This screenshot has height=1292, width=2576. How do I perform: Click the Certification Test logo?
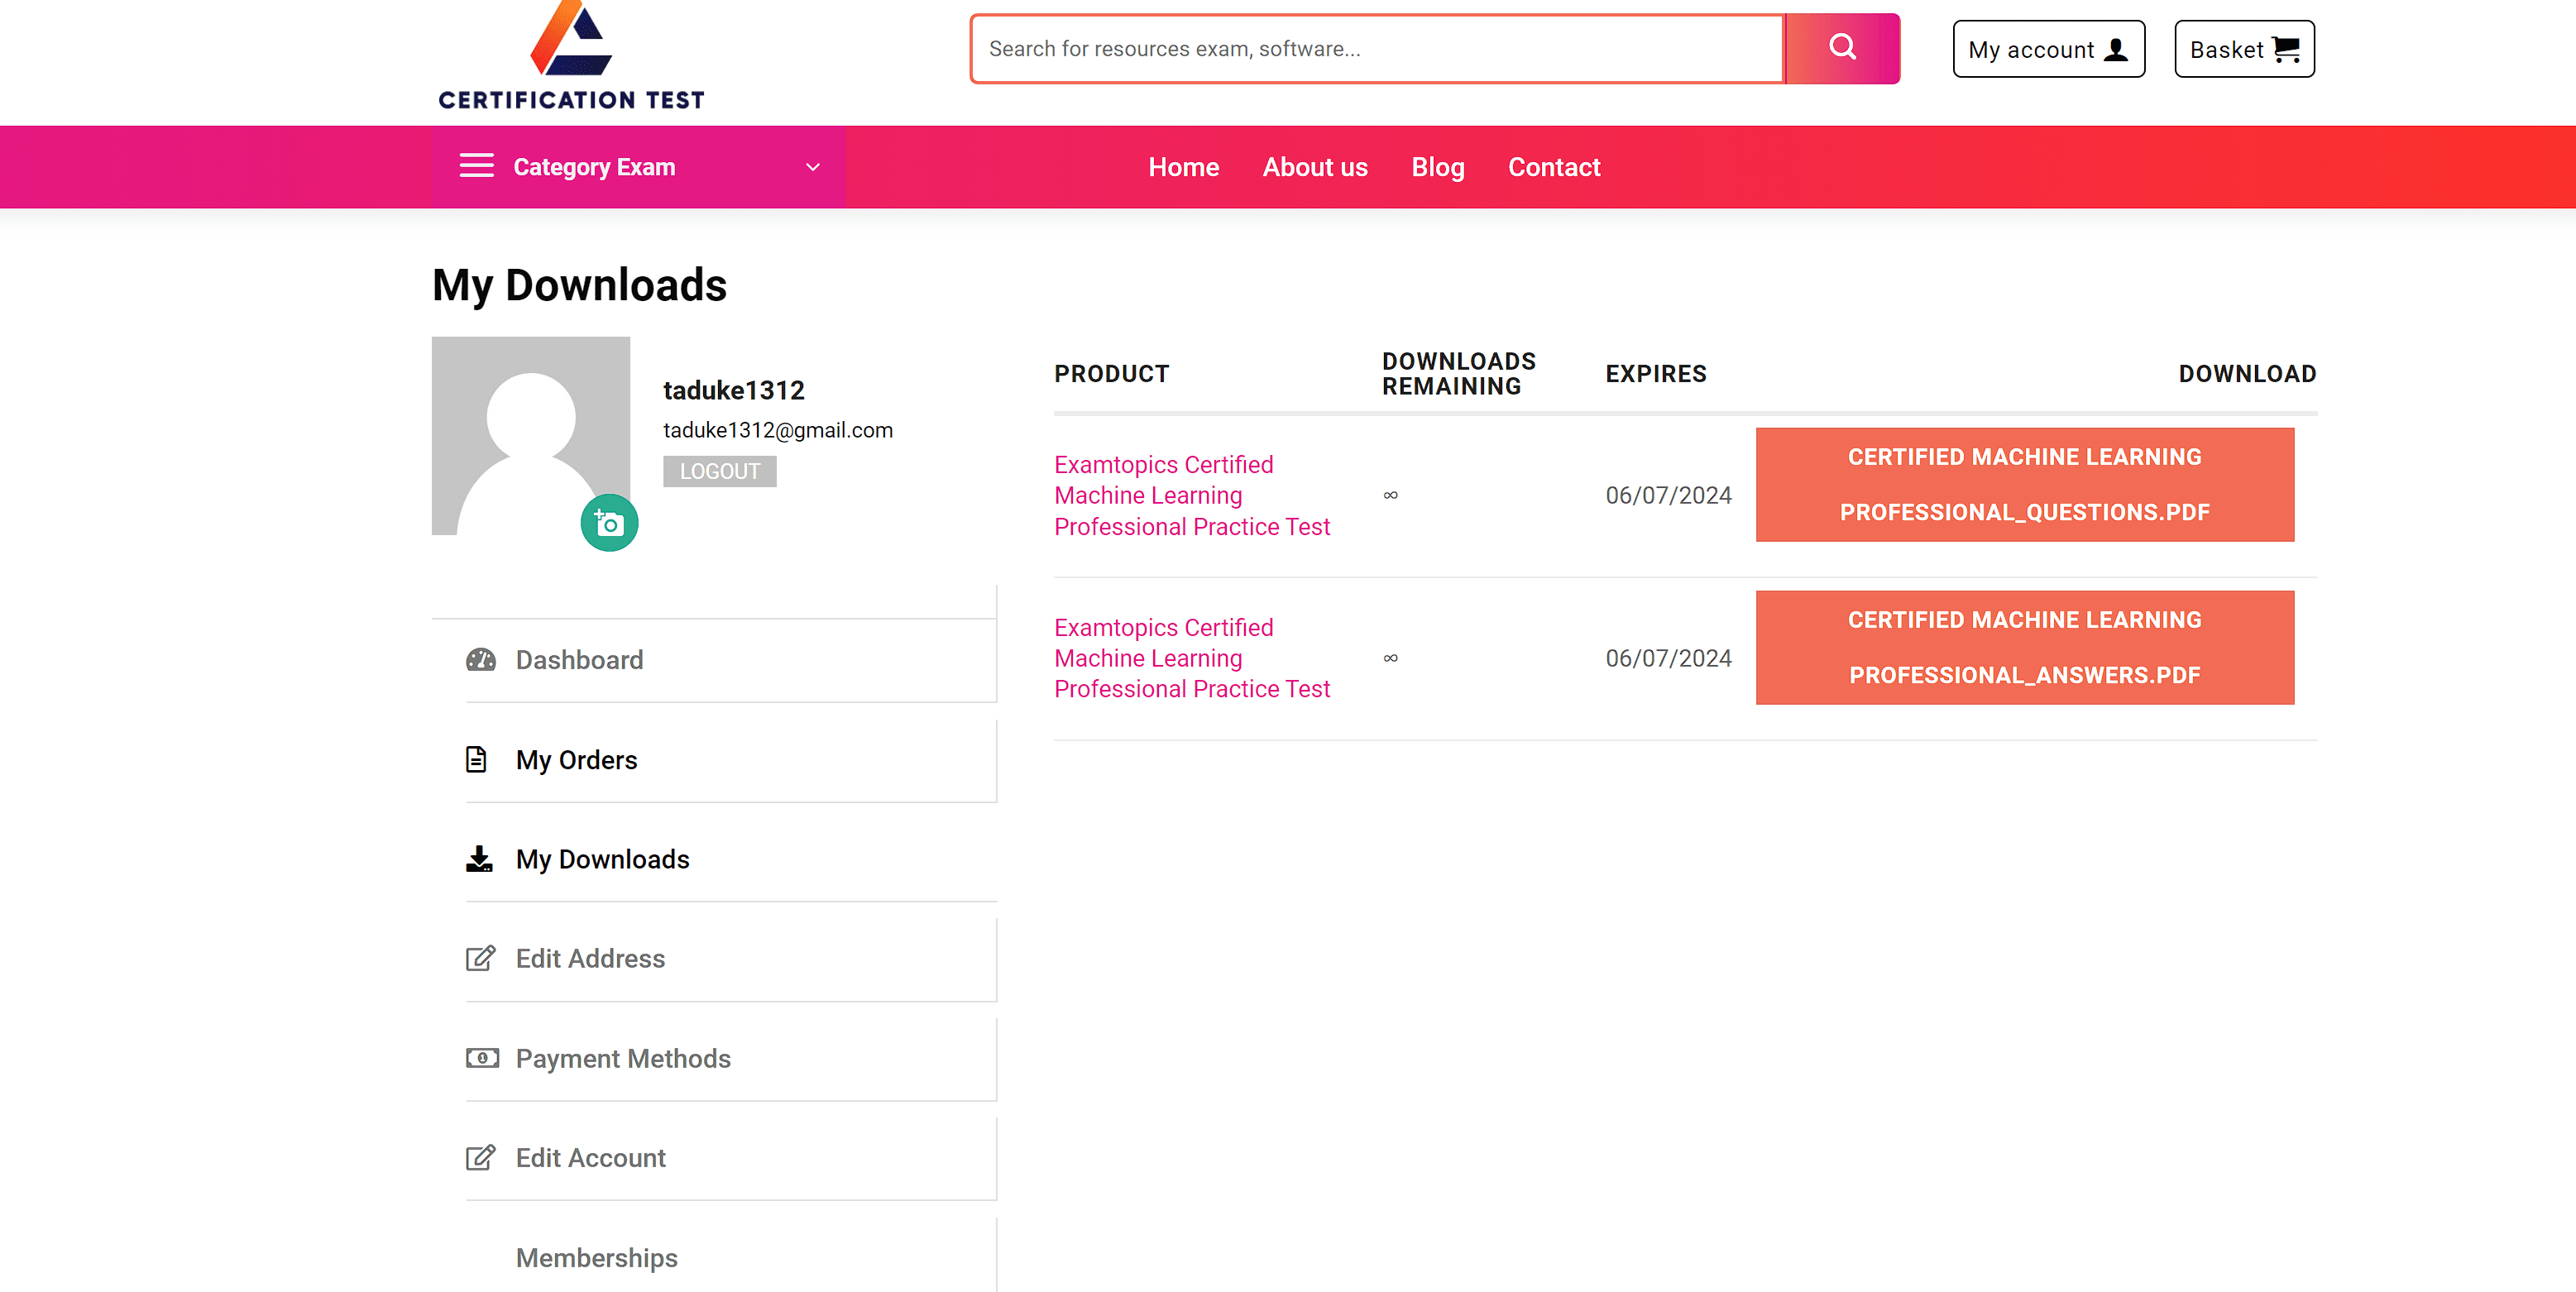571,55
